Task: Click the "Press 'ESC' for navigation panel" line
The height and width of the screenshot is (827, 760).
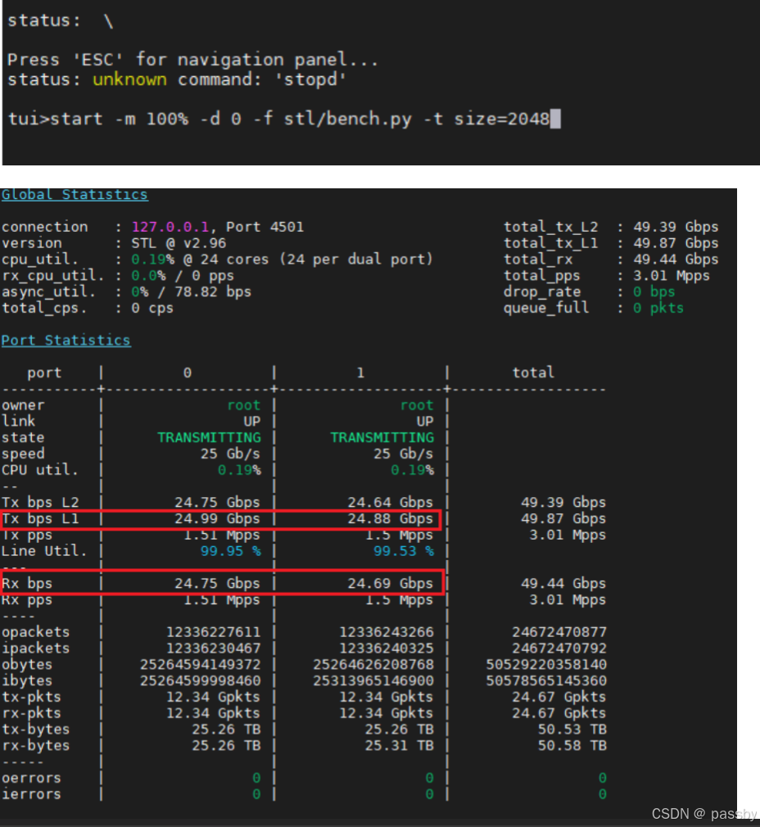Action: click(x=192, y=59)
